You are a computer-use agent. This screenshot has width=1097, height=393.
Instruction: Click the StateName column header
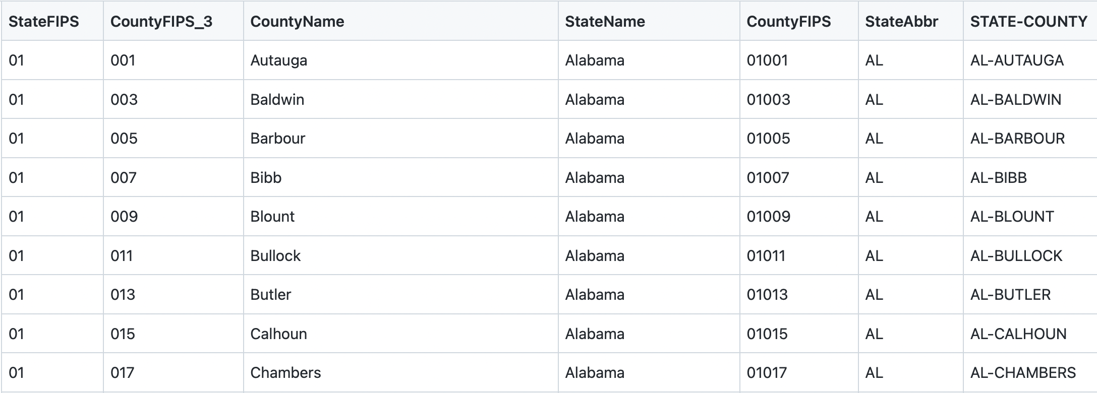pyautogui.click(x=605, y=22)
